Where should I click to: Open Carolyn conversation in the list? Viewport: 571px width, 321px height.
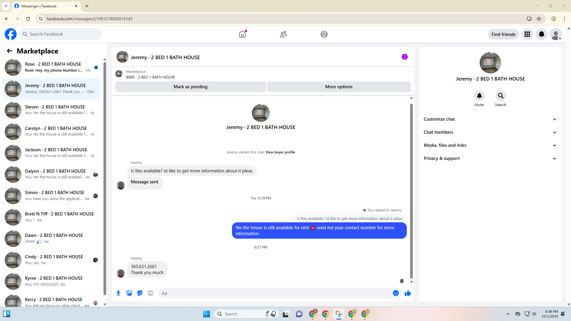click(51, 132)
